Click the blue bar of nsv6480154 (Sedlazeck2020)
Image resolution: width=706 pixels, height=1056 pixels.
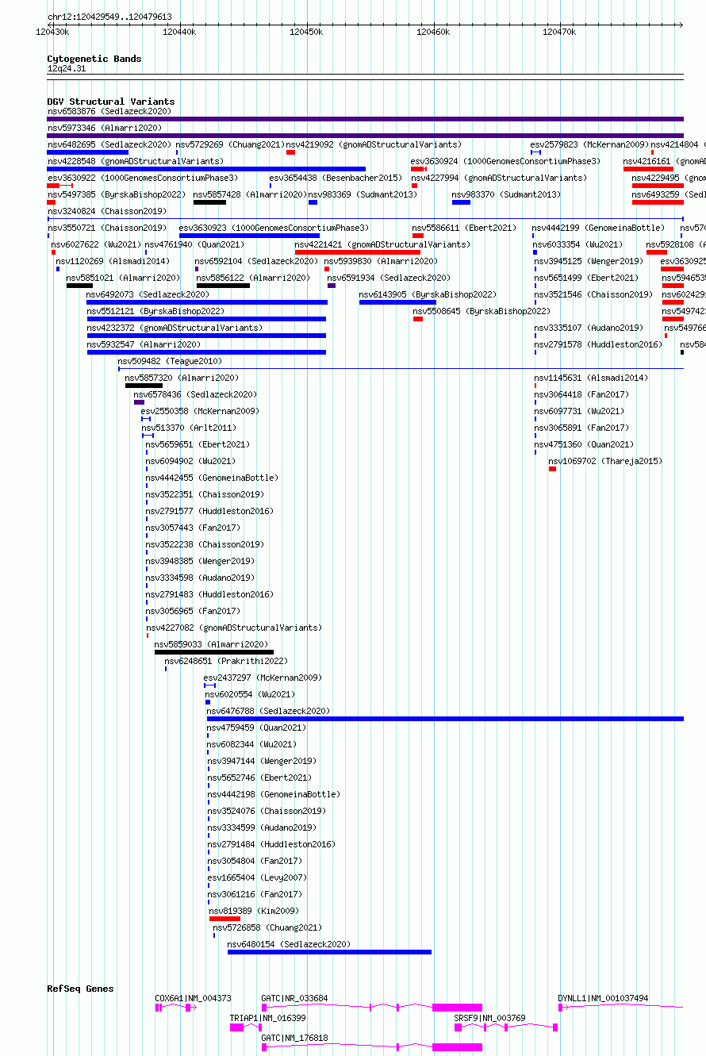point(329,952)
